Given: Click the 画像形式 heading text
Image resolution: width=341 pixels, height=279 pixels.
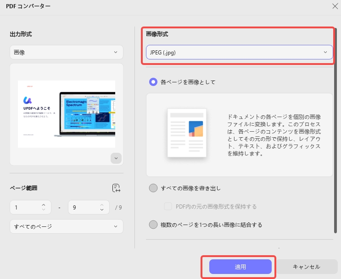Looking at the screenshot, I should pos(157,34).
